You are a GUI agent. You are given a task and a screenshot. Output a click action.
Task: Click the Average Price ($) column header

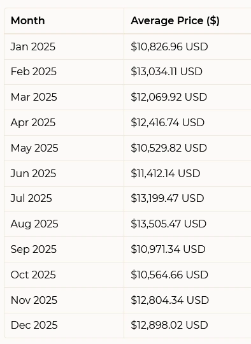tap(175, 21)
